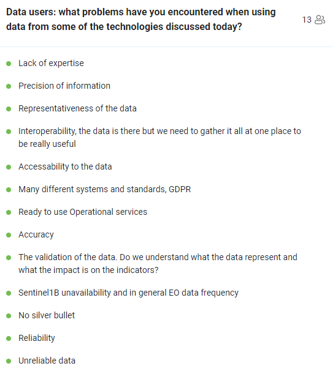Click green bullet beside Accessability to the data

click(9, 167)
